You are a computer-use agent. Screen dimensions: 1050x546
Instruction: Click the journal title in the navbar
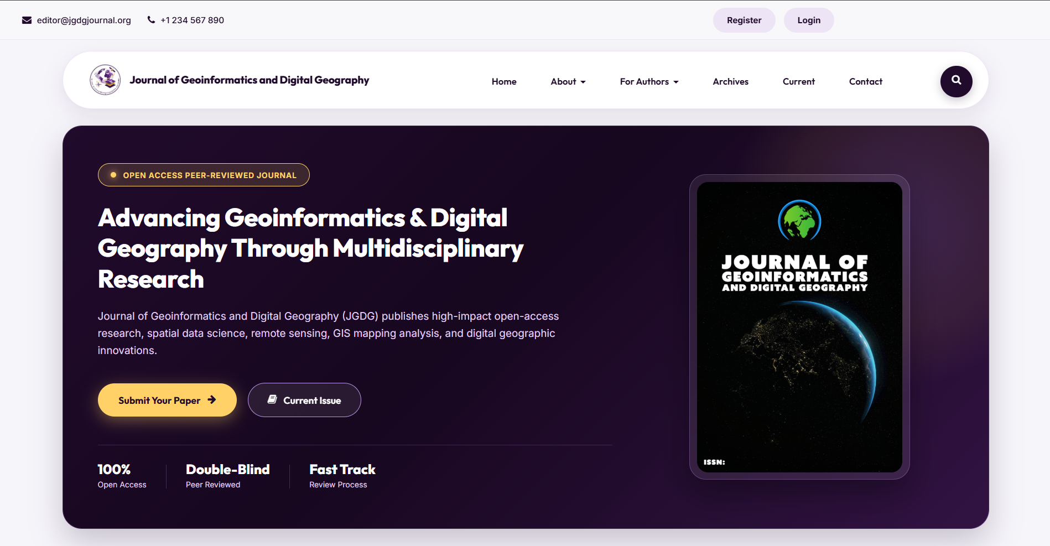[x=249, y=80]
